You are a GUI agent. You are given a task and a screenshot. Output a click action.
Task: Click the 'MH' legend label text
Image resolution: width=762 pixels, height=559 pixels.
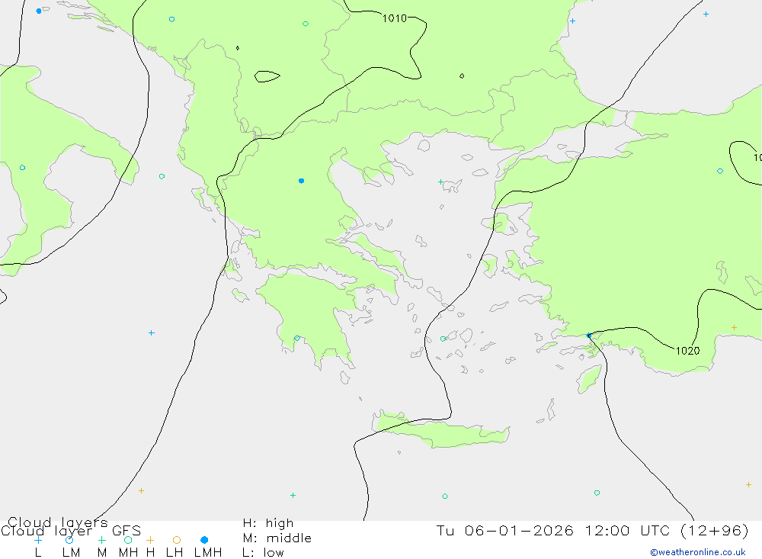pos(128,553)
